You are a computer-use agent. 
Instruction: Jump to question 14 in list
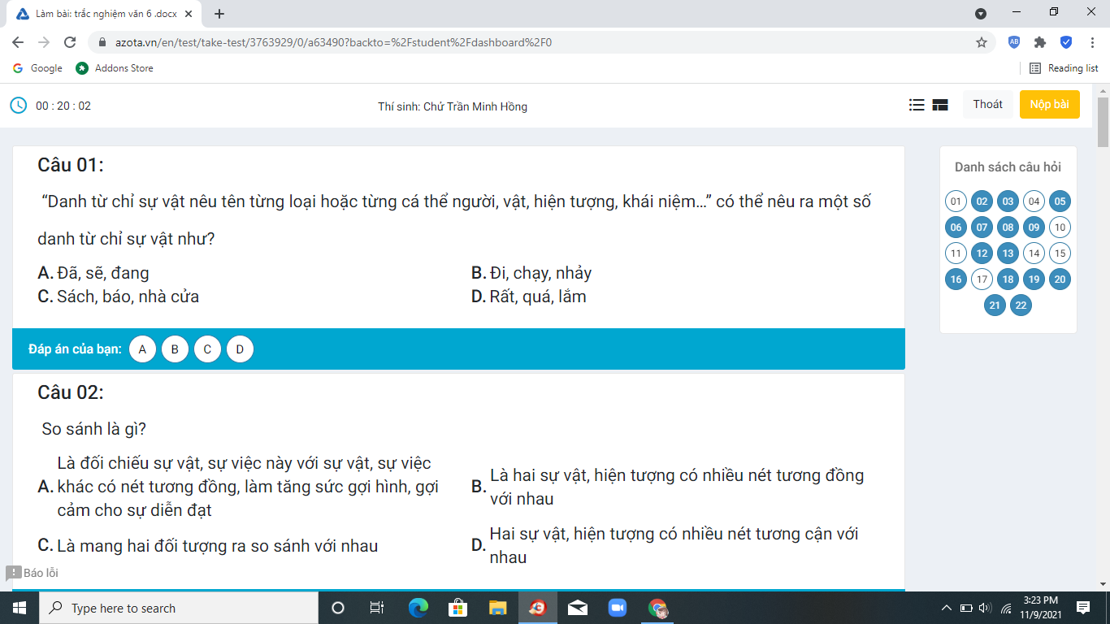[1034, 253]
